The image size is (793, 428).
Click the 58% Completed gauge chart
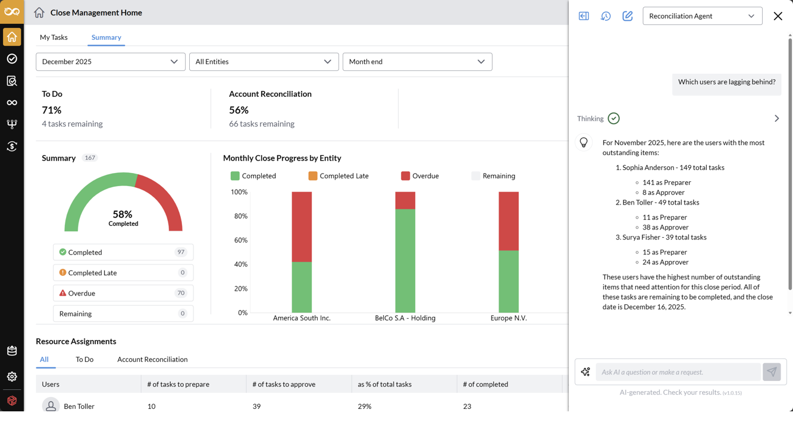click(x=123, y=203)
